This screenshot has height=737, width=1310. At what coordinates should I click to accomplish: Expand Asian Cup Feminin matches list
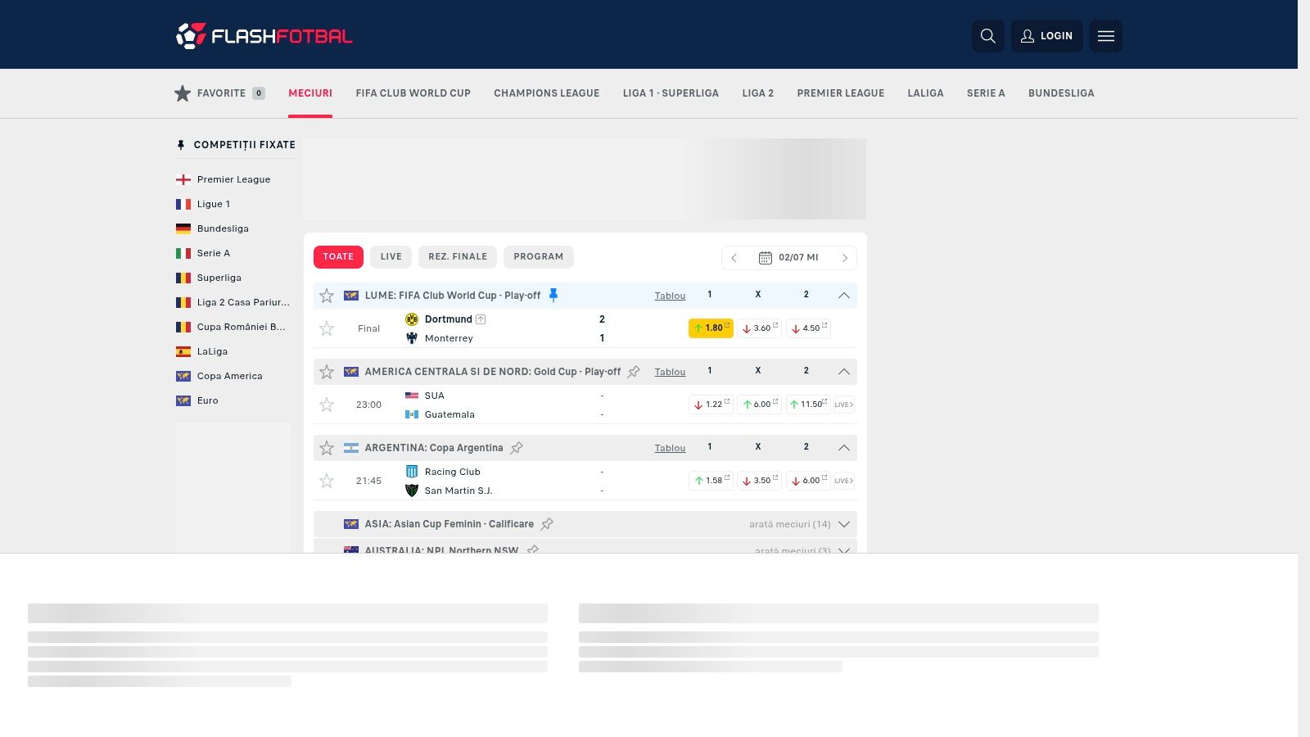point(843,524)
